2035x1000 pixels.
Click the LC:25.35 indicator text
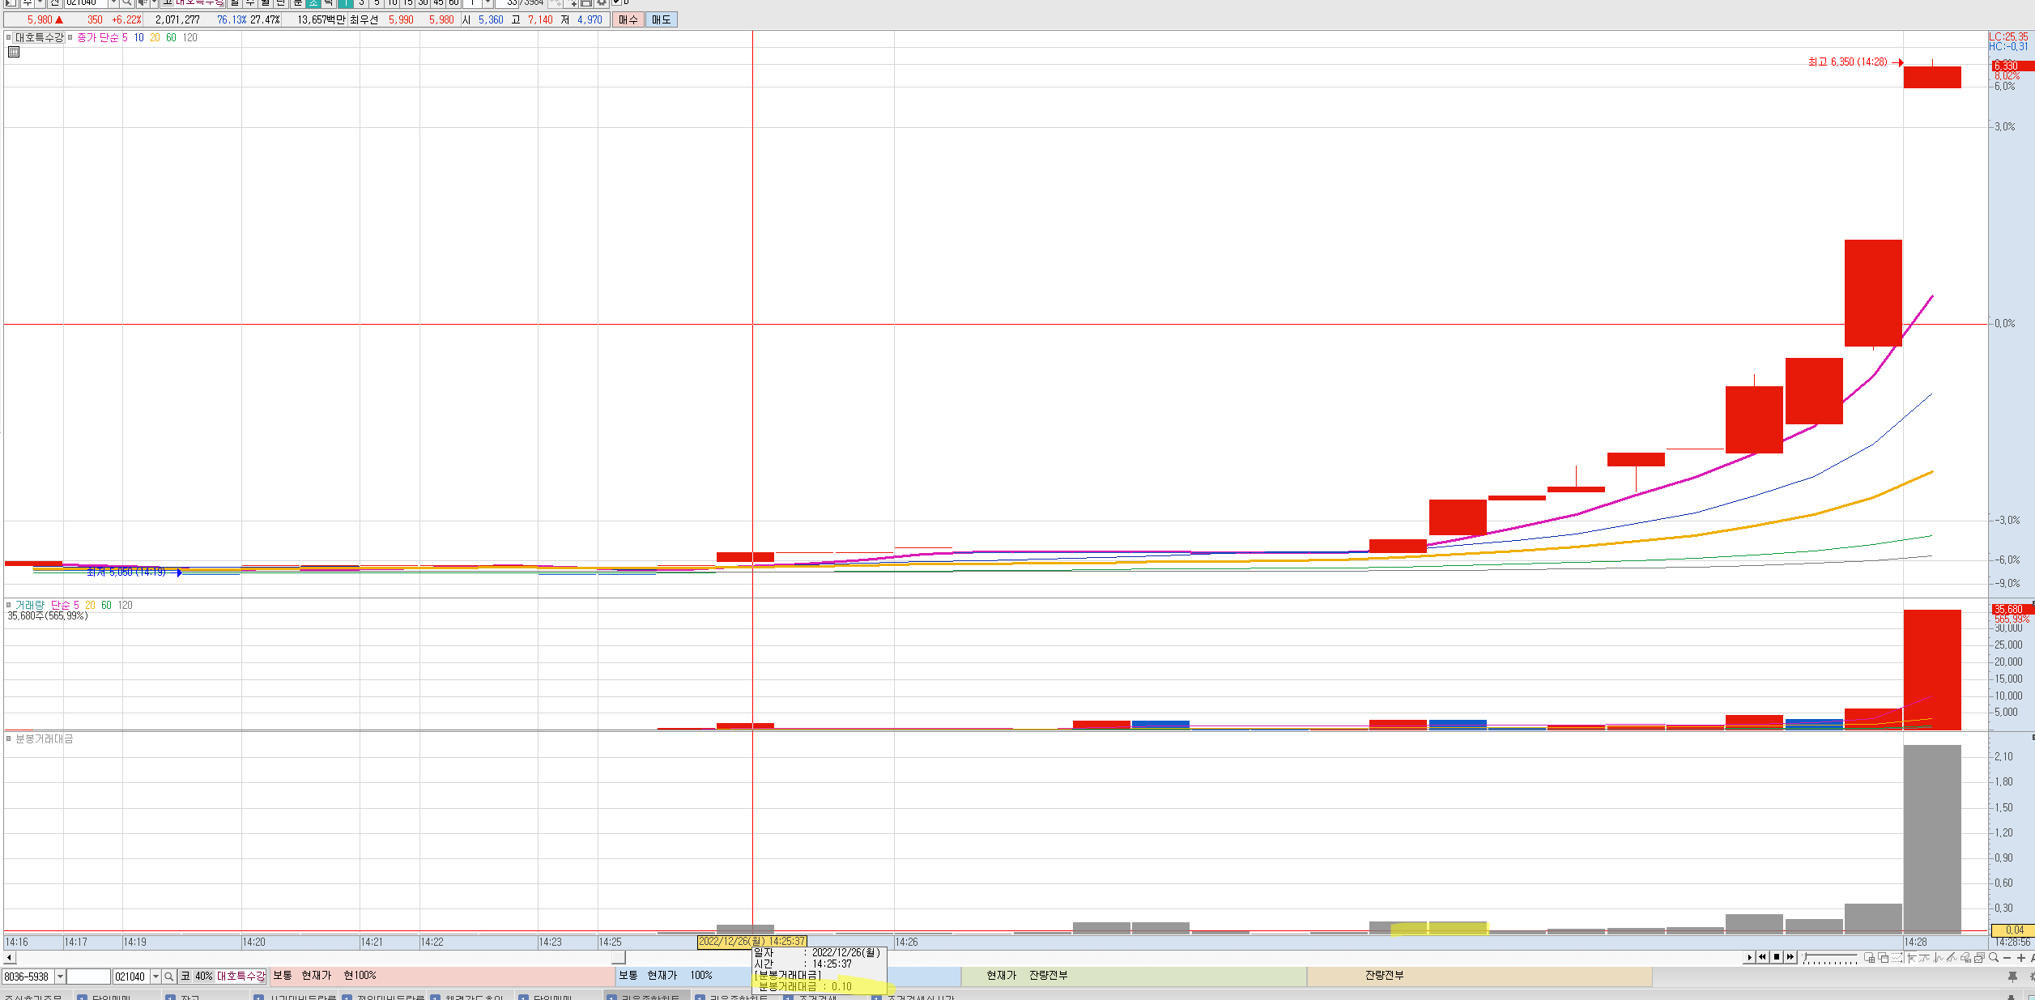pyautogui.click(x=2009, y=36)
